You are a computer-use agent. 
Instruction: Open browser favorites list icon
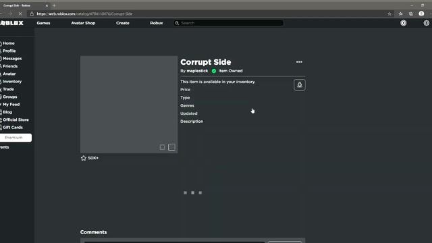pyautogui.click(x=400, y=13)
